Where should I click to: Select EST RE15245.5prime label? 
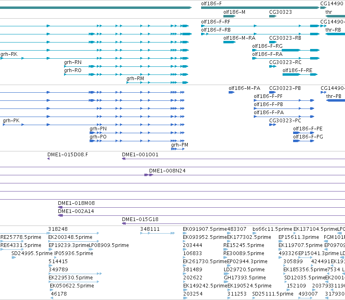244,246
